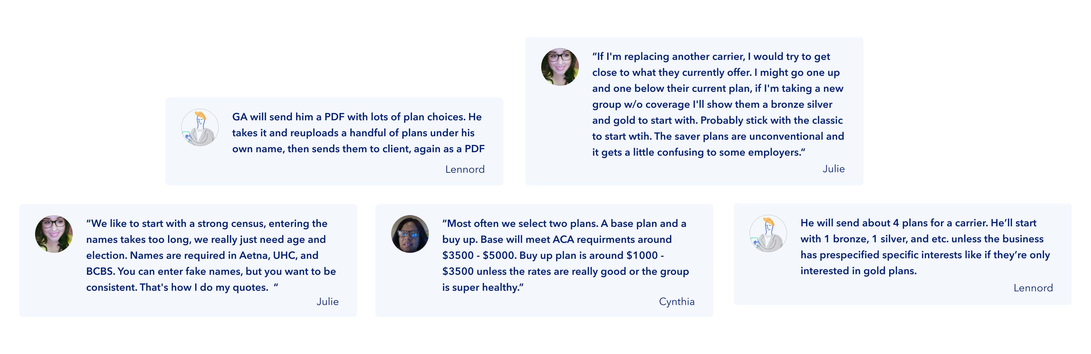Select the quote starting "If I'm replacing another carrier"

(718, 104)
